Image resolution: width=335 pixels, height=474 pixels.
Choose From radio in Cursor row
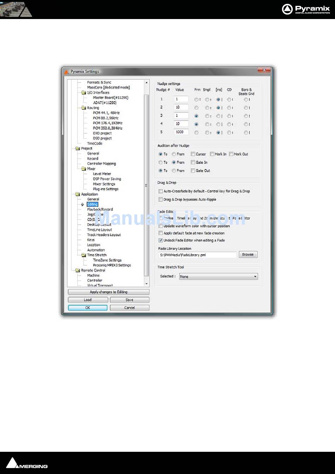(x=174, y=154)
